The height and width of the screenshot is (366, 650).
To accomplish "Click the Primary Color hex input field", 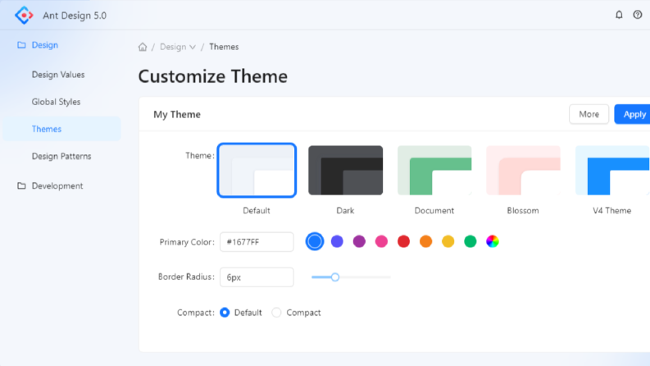I will [x=257, y=242].
